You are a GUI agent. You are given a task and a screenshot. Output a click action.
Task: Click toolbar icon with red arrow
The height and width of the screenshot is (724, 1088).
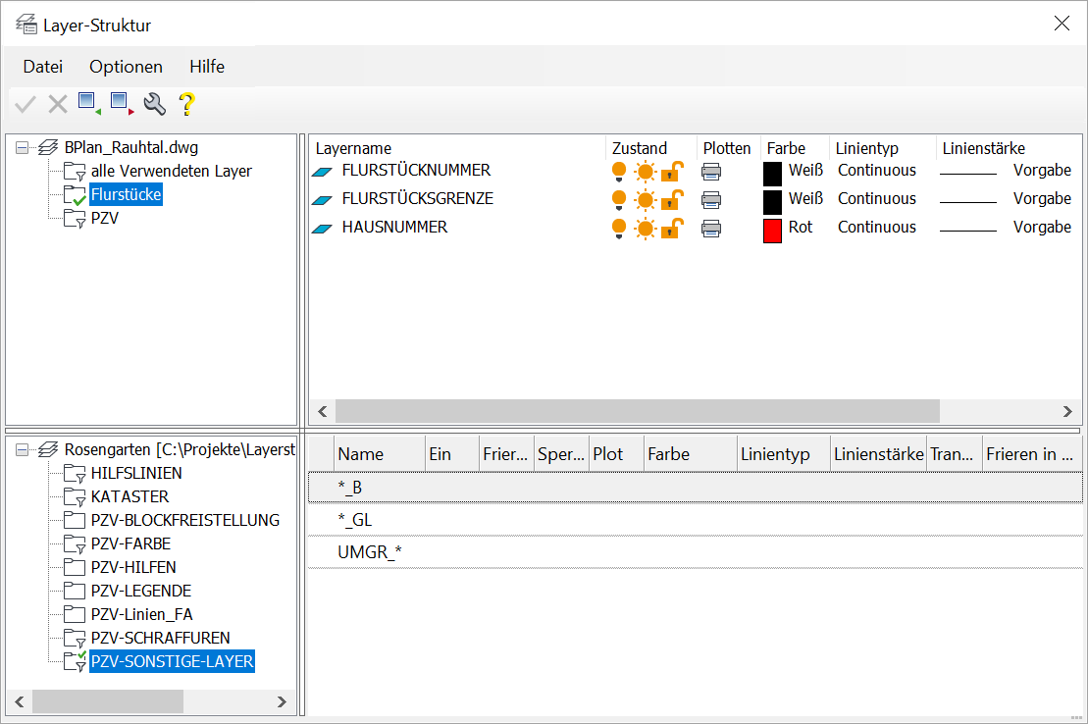pos(122,103)
